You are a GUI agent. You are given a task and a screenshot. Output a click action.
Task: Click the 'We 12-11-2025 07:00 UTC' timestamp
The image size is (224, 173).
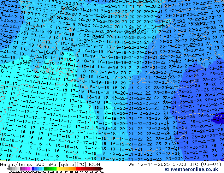164,165
